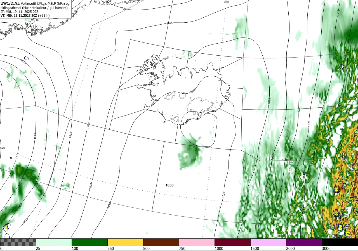Click the dark red 1000–1500 legend swatch

[233, 242]
